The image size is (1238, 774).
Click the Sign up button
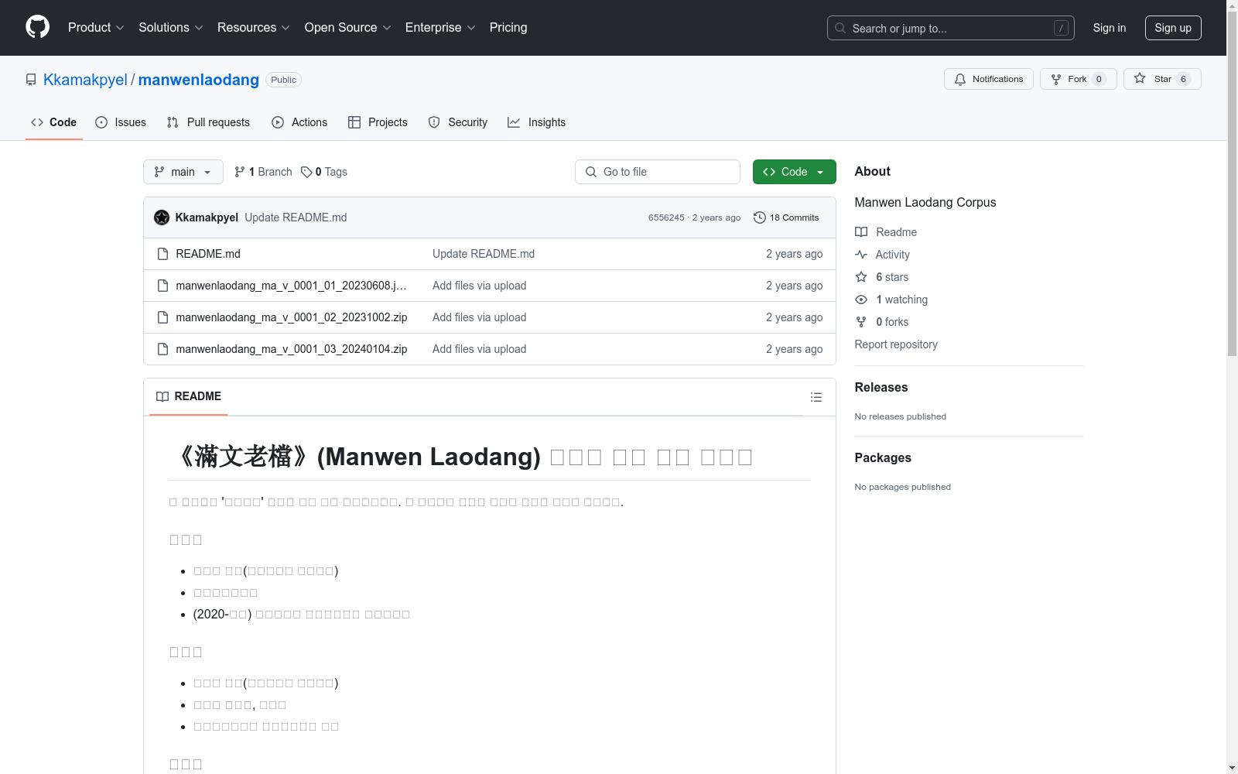[1173, 28]
